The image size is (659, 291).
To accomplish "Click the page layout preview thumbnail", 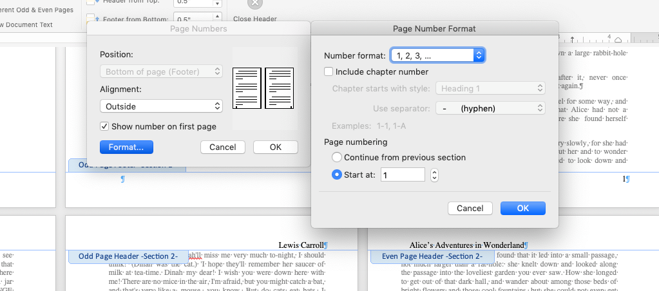I will [263, 88].
